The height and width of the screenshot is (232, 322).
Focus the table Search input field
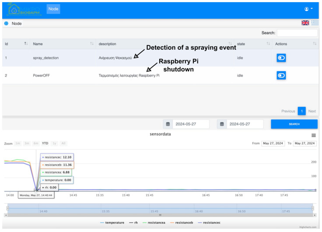click(297, 33)
